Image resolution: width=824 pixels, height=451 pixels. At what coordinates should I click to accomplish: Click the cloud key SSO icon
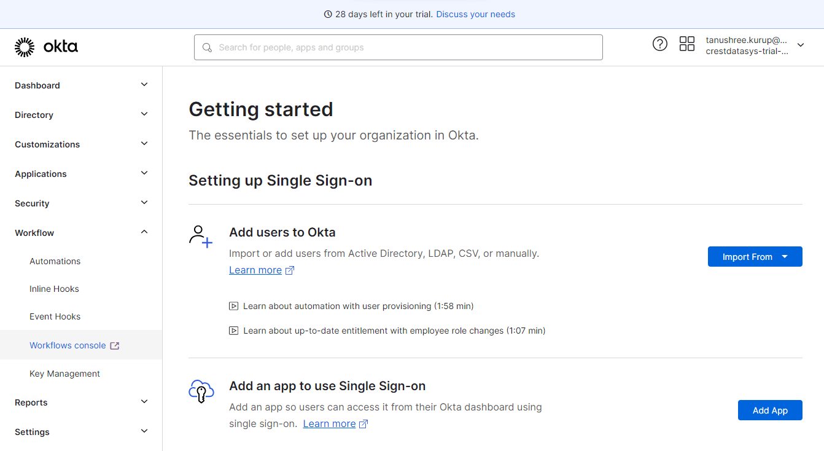point(201,391)
